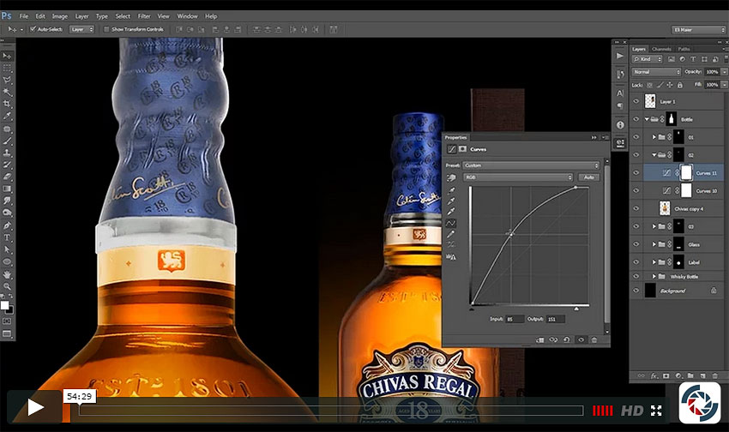The image size is (729, 432).
Task: Open the Window menu
Action: tap(187, 15)
